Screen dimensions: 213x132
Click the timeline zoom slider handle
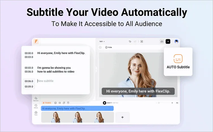[x=159, y=103]
